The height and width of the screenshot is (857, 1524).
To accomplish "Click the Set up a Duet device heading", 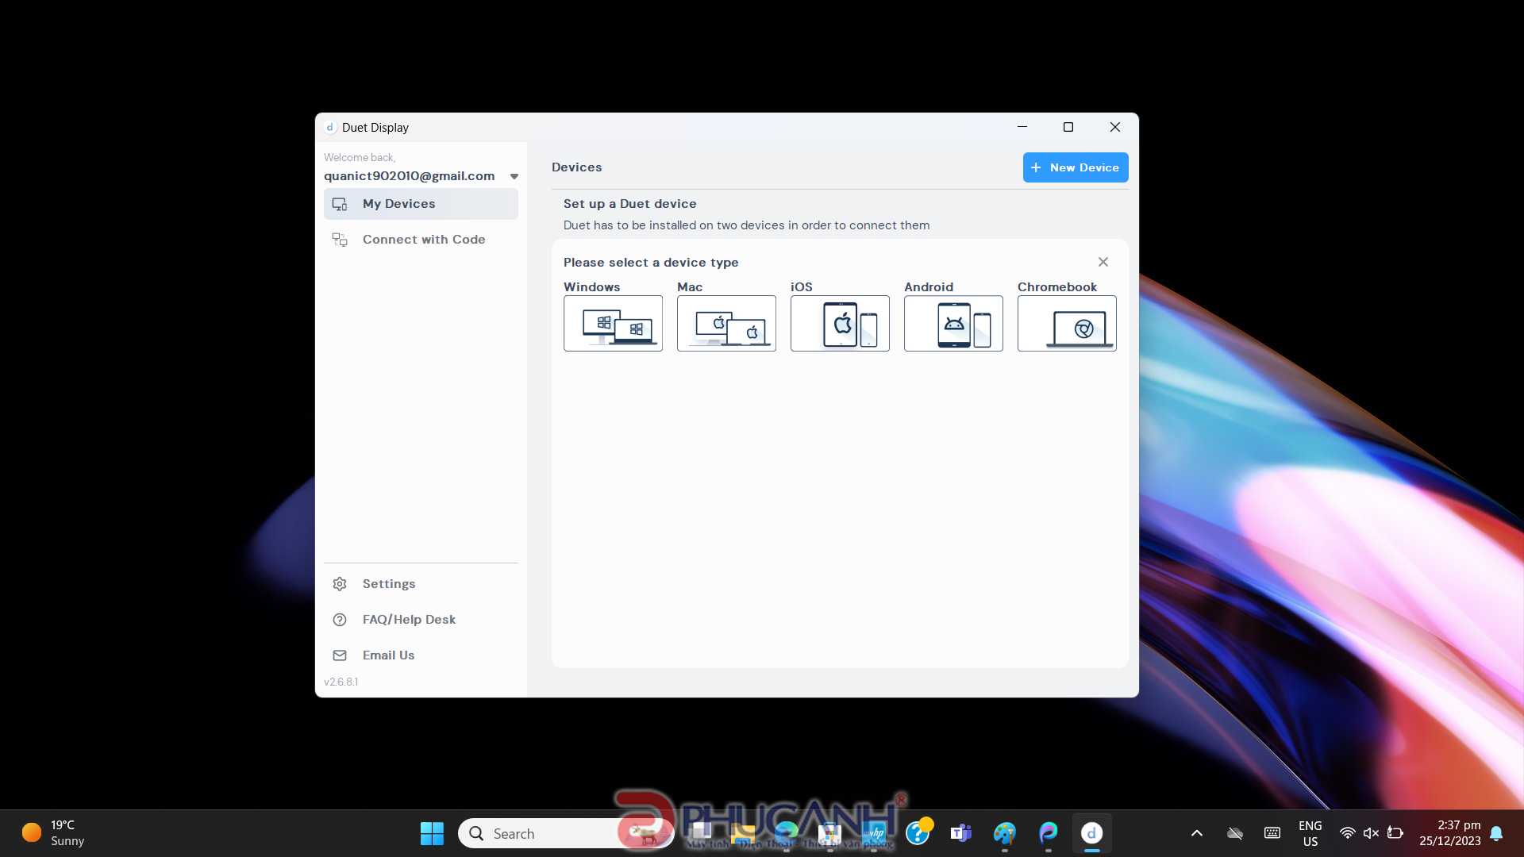I will click(x=630, y=204).
